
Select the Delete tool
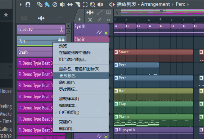coord(55,5)
